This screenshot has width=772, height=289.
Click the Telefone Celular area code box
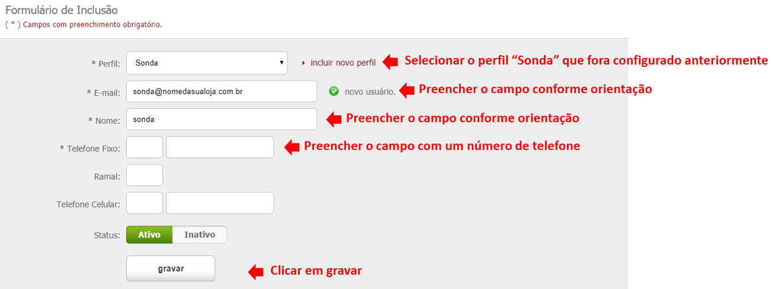click(145, 203)
